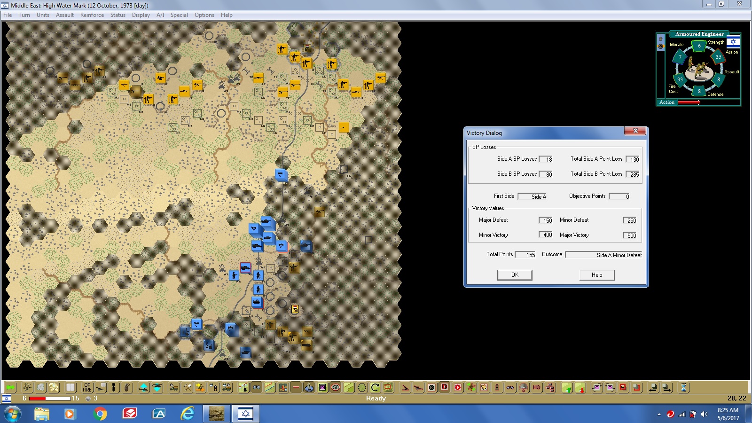The height and width of the screenshot is (423, 752).
Task: Click the black target circle toolbar icon
Action: tap(431, 387)
